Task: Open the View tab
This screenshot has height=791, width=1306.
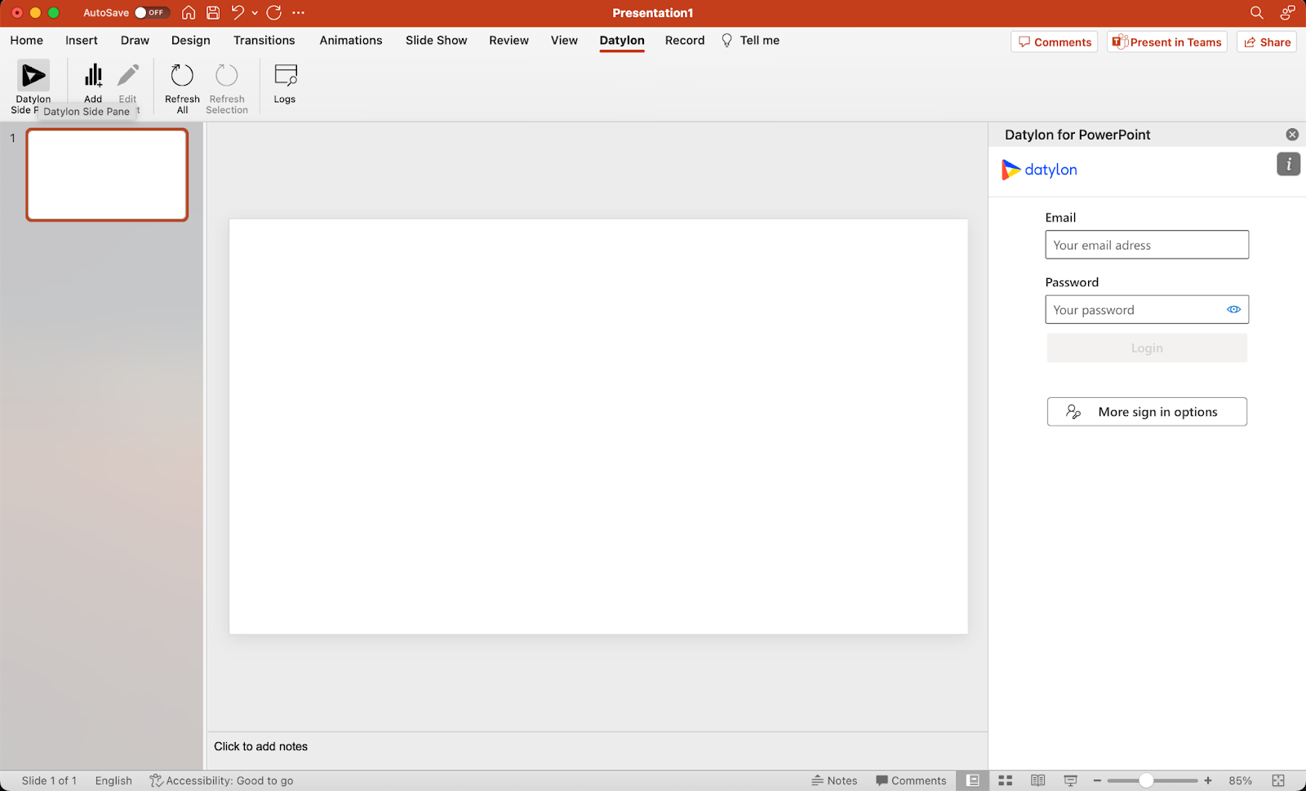Action: (x=564, y=40)
